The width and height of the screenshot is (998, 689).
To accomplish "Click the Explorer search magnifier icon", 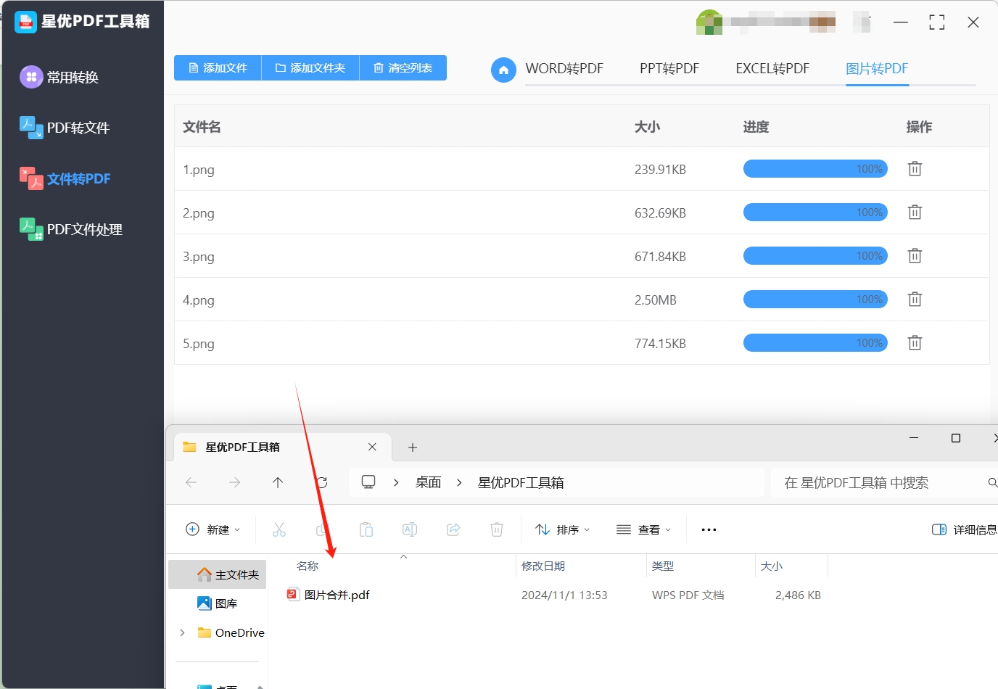I will coord(992,482).
